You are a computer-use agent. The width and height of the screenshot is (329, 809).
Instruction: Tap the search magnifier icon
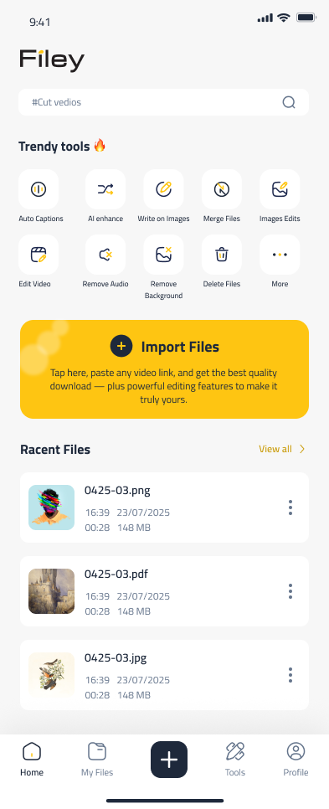tap(289, 102)
